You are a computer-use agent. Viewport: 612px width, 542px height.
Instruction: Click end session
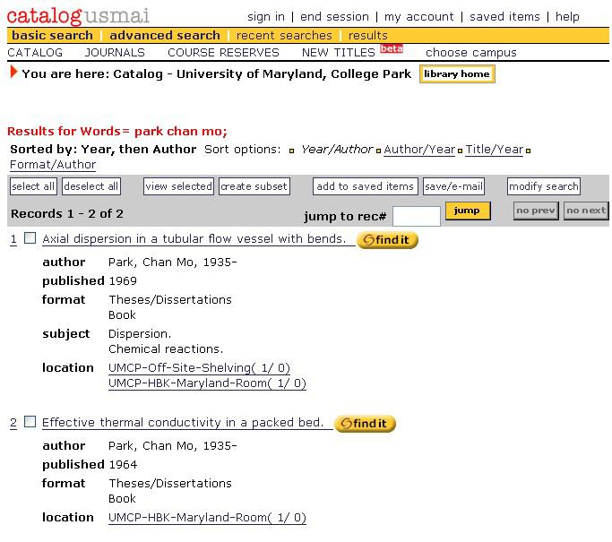pyautogui.click(x=334, y=17)
